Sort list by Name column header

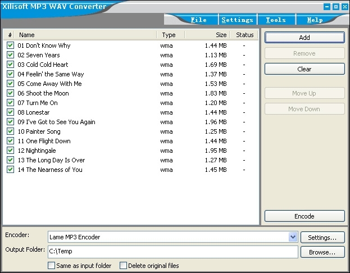pyautogui.click(x=85, y=35)
